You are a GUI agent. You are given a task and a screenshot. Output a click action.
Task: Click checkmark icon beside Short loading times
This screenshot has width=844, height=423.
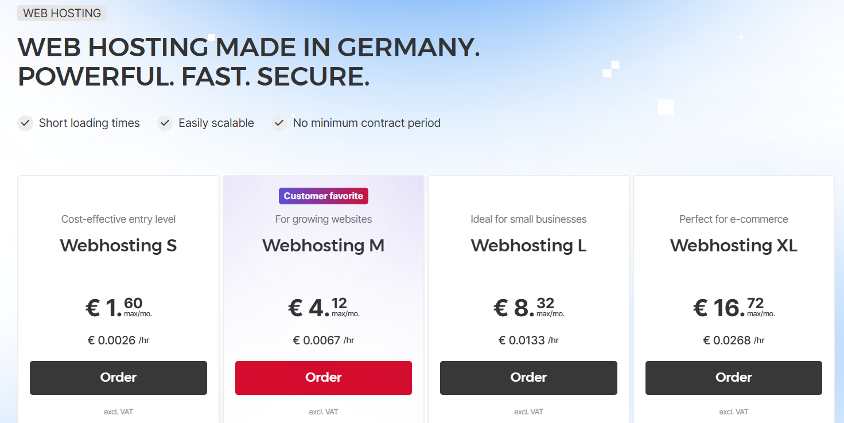coord(25,123)
